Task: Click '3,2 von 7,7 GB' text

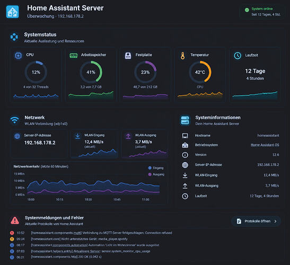Action: (91, 87)
